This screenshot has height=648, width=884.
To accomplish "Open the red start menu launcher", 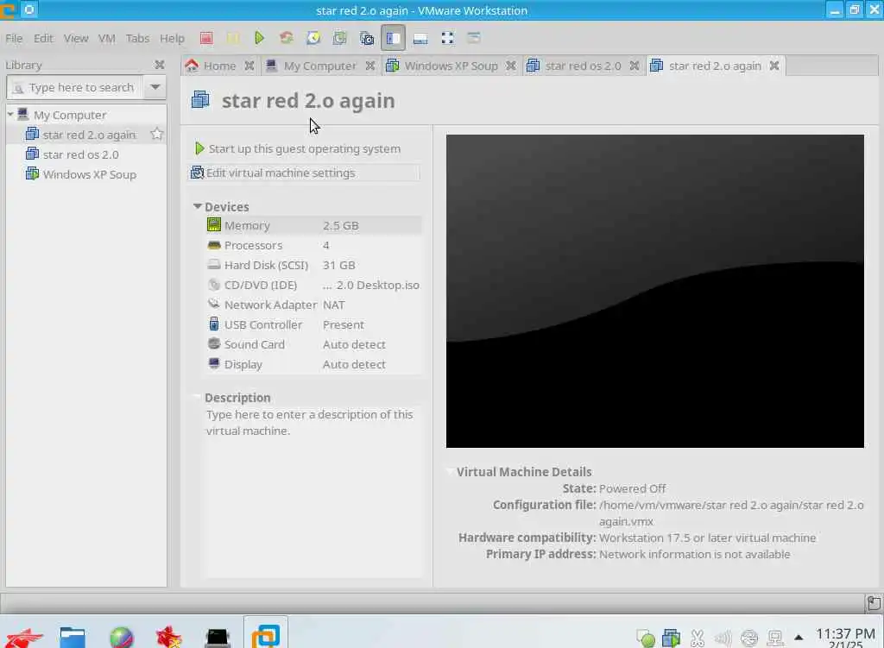I will pos(24,638).
